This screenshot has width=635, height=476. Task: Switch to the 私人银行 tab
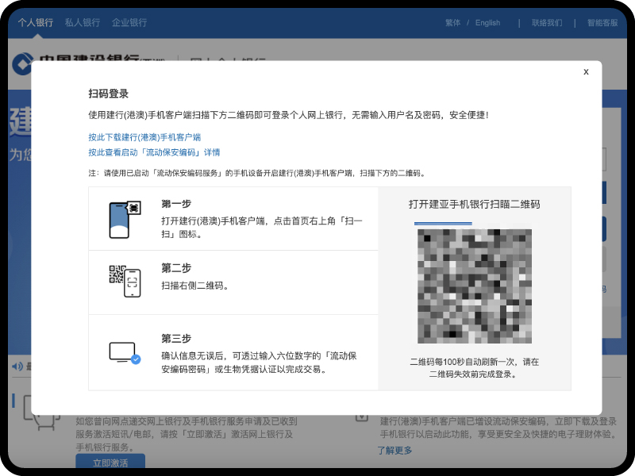(83, 23)
